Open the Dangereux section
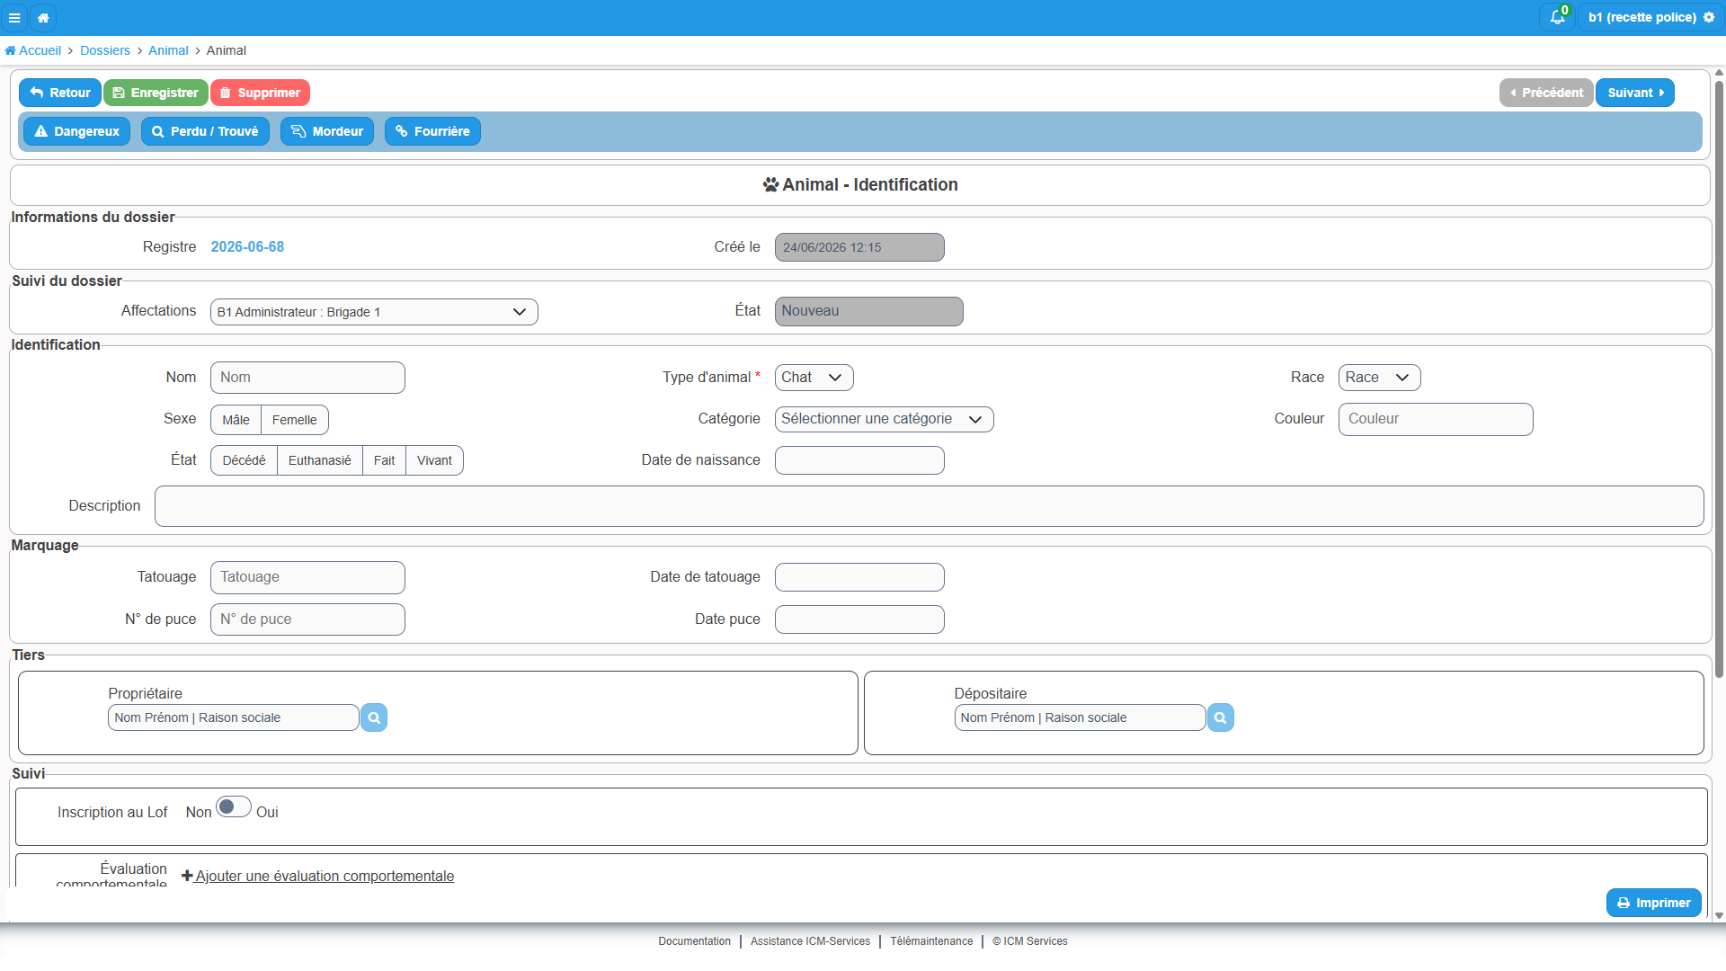 (x=76, y=131)
